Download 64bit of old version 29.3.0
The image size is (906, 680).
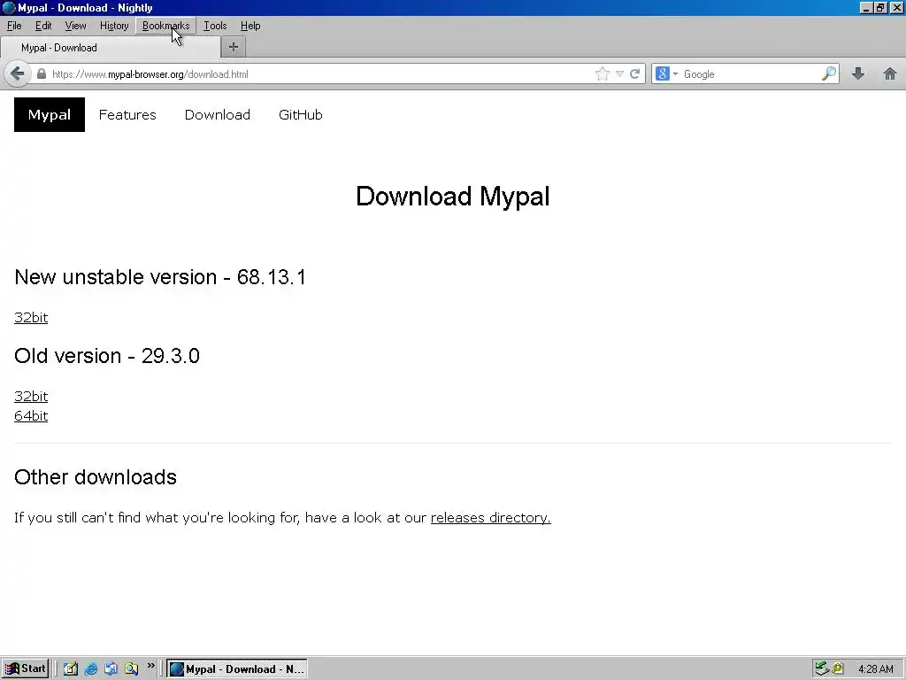point(31,416)
